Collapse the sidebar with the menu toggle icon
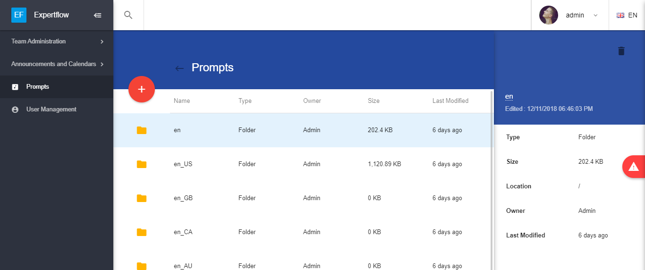Screen dimensions: 645x270 (98, 15)
